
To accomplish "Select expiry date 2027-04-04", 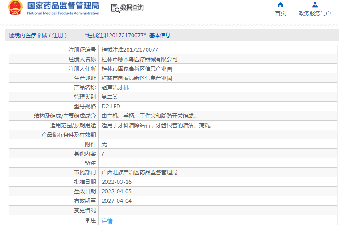I will pos(116,201).
